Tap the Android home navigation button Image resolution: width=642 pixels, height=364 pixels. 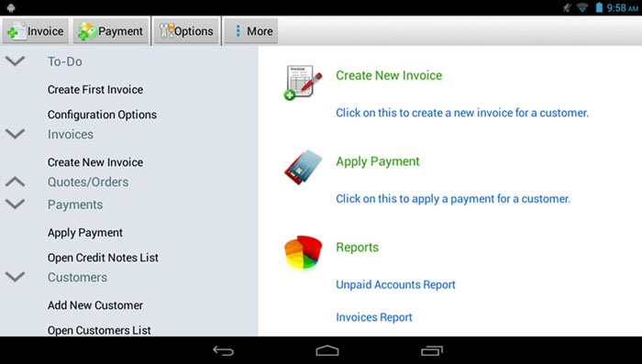click(x=327, y=350)
